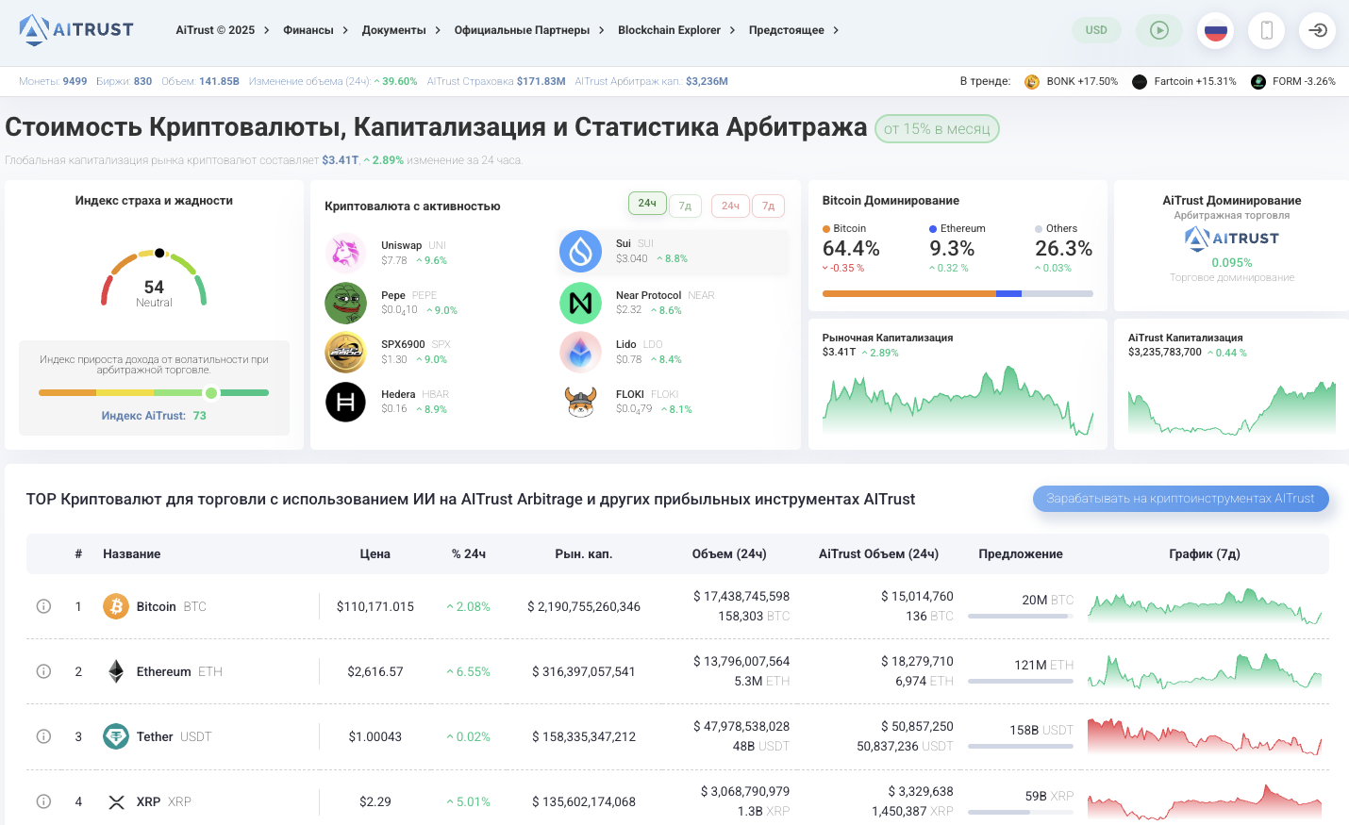The image size is (1349, 825).
Task: Open Bitcoin BTC name link
Action: [171, 606]
